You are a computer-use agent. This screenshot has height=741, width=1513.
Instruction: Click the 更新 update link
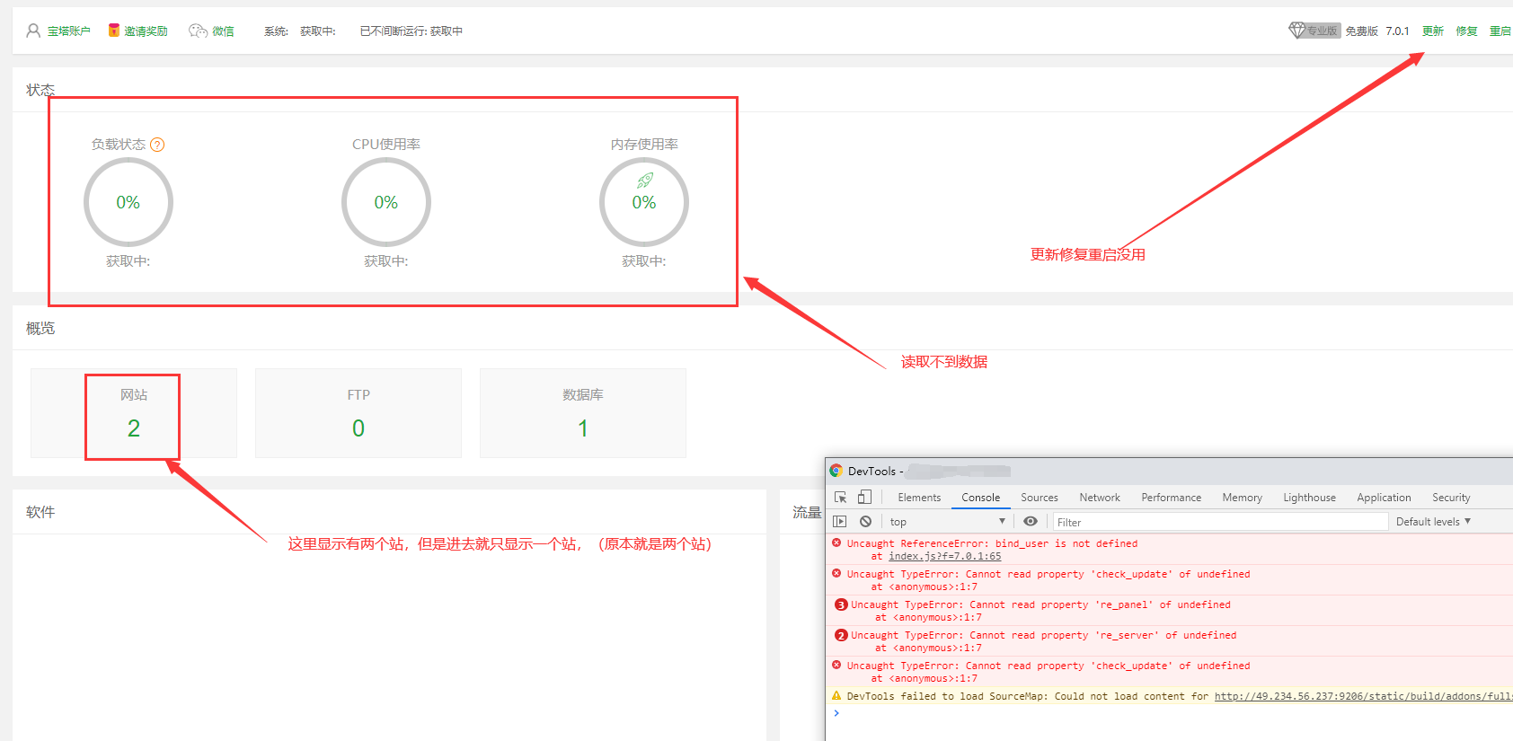pos(1433,31)
